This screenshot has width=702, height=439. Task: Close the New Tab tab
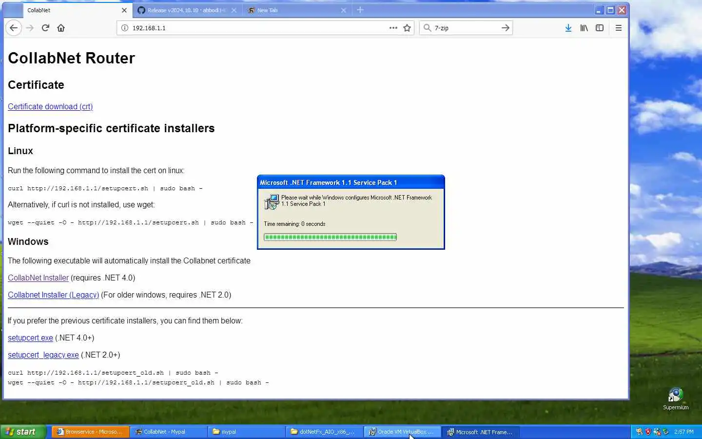(344, 10)
